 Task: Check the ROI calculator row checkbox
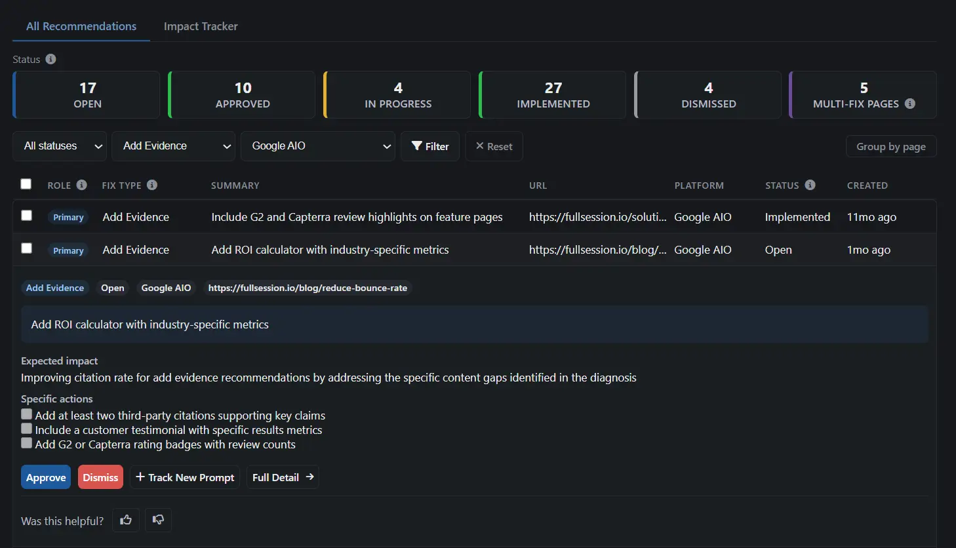click(26, 248)
